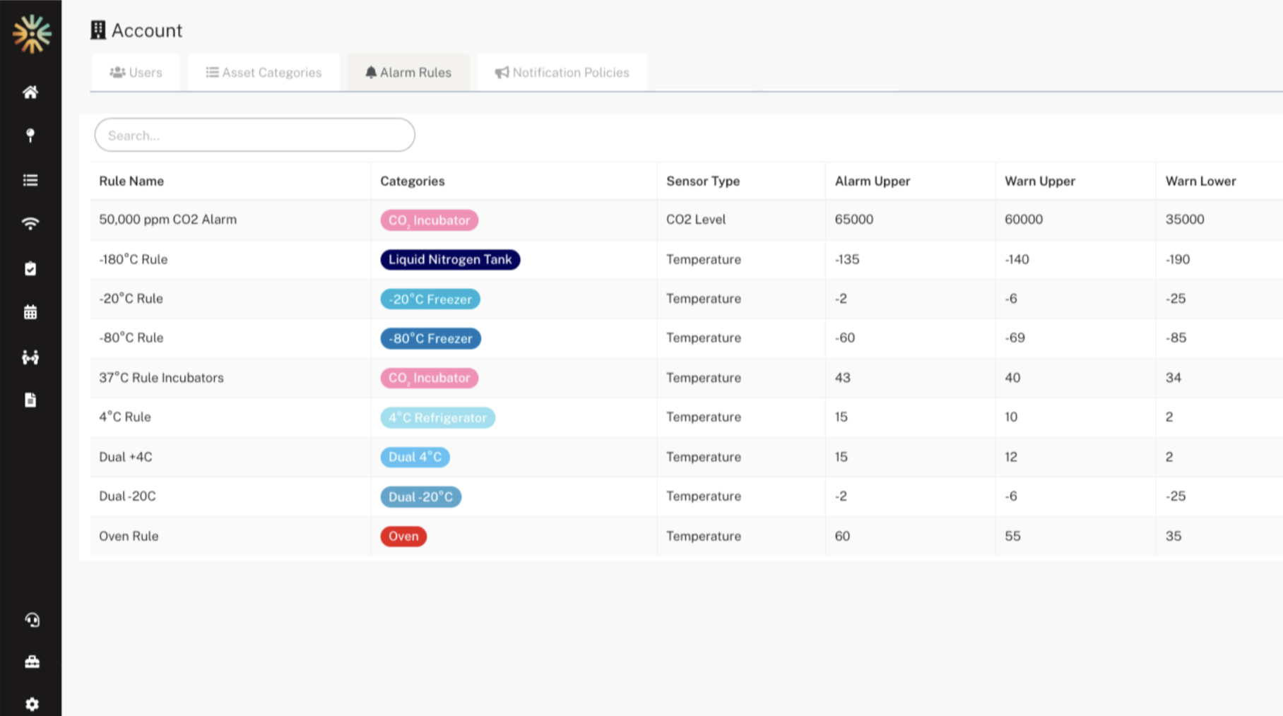Click the Account building icon

point(98,30)
